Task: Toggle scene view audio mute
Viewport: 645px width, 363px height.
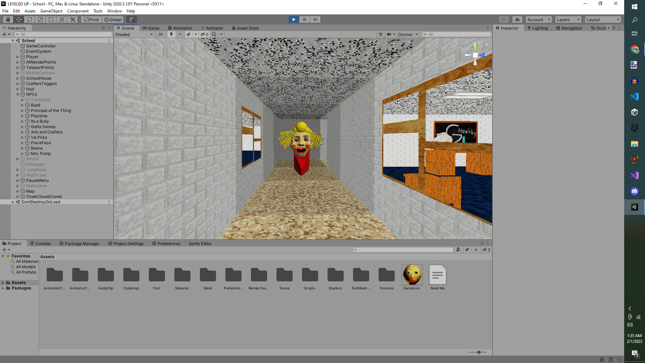Action: pyautogui.click(x=179, y=34)
